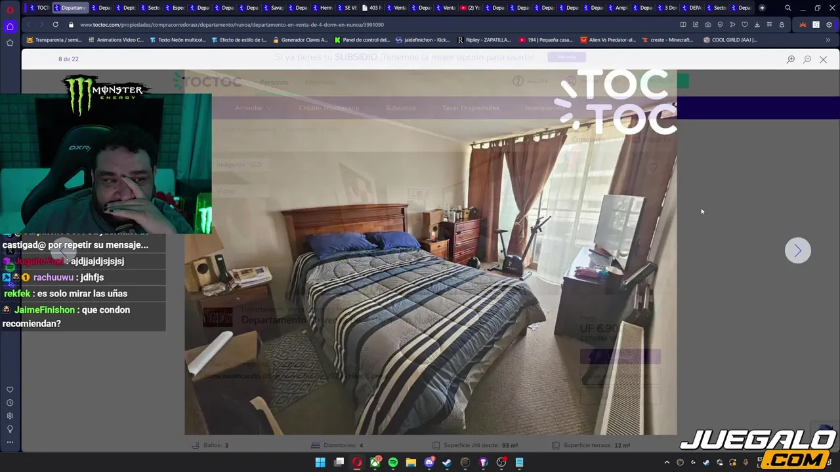The height and width of the screenshot is (472, 840).
Task: Open the 'Texto Neón multicol...' bookmark
Action: point(177,40)
